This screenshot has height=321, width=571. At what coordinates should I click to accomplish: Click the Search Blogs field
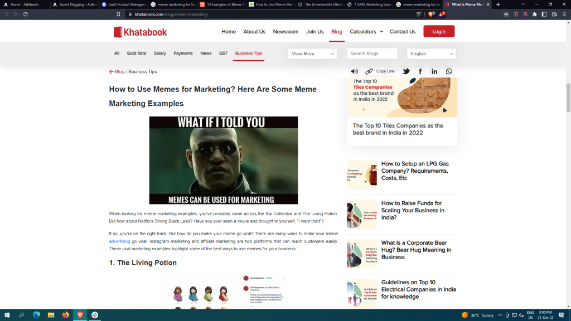point(372,53)
